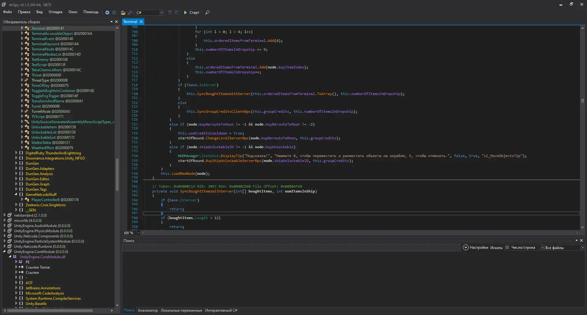The width and height of the screenshot is (587, 315).
Task: Expand the netstandard (2.1.0.0) assembly node
Action: pyautogui.click(x=4, y=215)
